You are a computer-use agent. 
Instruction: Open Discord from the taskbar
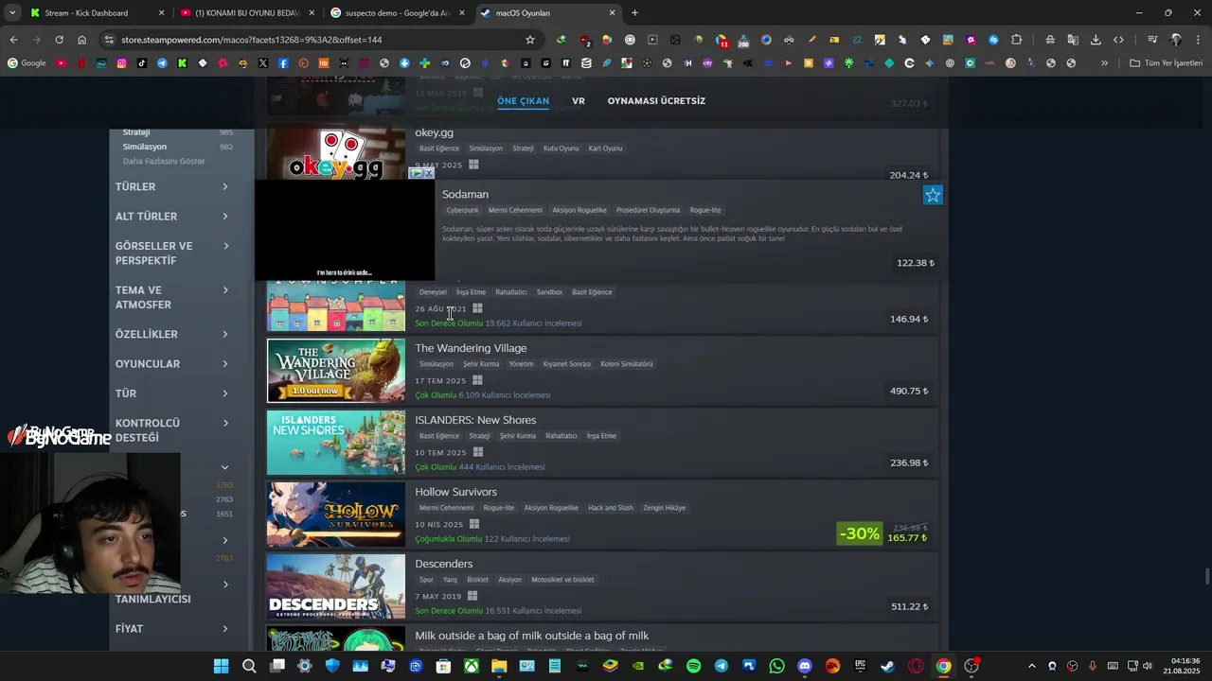[x=805, y=666]
